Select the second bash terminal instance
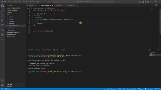Screen dimensions: 161x90 [155, 55]
